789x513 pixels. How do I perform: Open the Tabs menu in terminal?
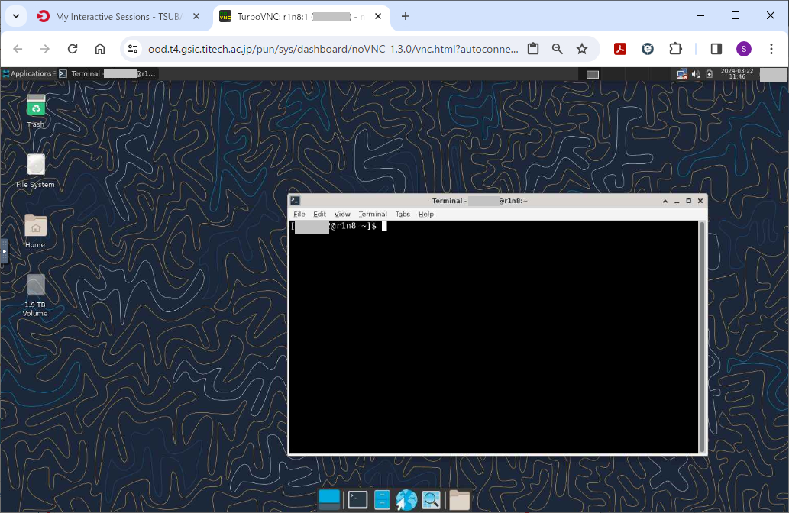[403, 215]
